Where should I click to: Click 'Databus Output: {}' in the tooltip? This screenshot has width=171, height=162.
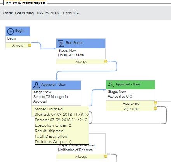(53, 142)
